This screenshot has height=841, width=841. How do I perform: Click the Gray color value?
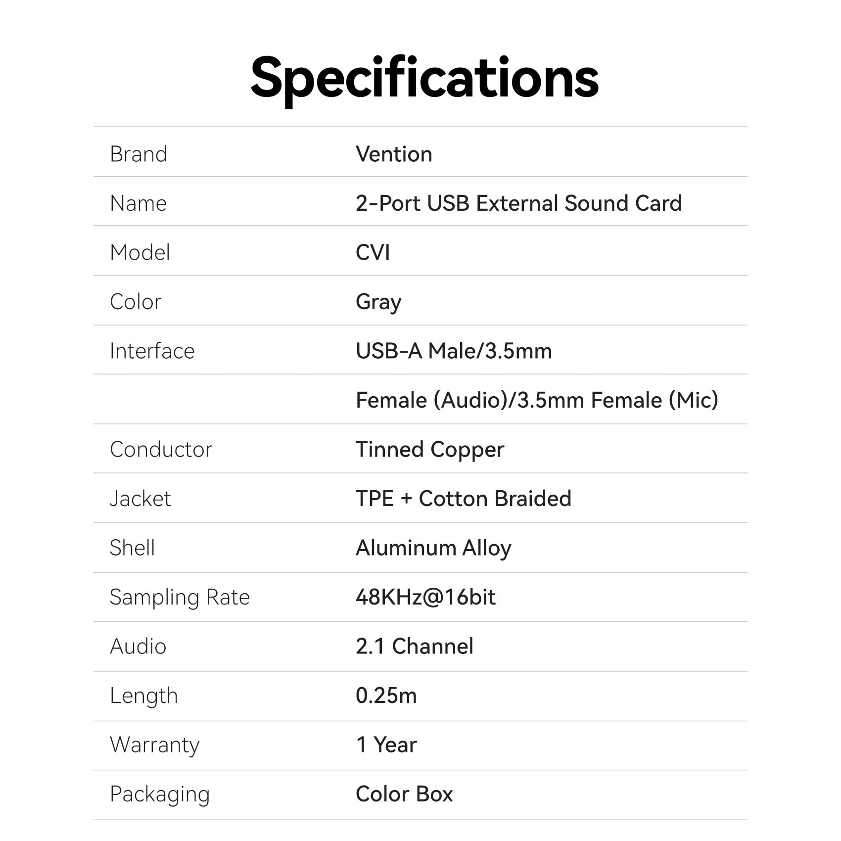378,302
